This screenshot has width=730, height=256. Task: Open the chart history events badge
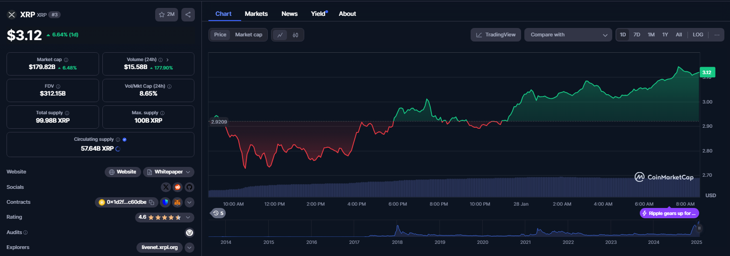[x=218, y=213]
